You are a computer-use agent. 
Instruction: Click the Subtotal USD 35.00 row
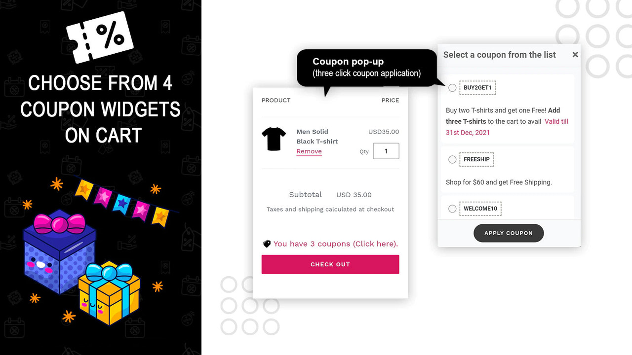(x=330, y=194)
